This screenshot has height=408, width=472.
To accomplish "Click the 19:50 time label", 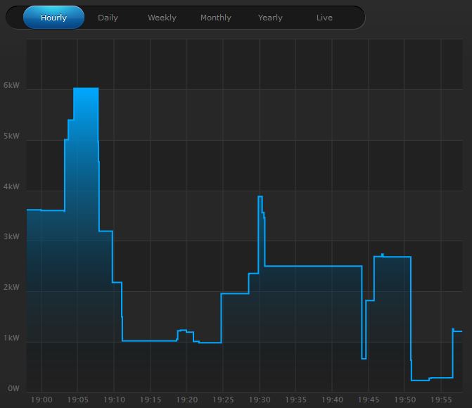I will click(x=405, y=400).
